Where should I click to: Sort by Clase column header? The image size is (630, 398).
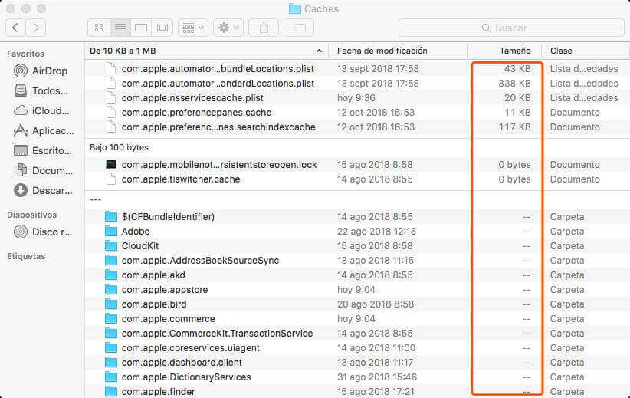click(x=561, y=51)
